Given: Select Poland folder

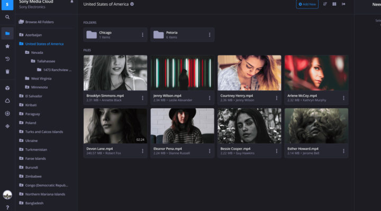Looking at the screenshot, I should (x=28, y=123).
